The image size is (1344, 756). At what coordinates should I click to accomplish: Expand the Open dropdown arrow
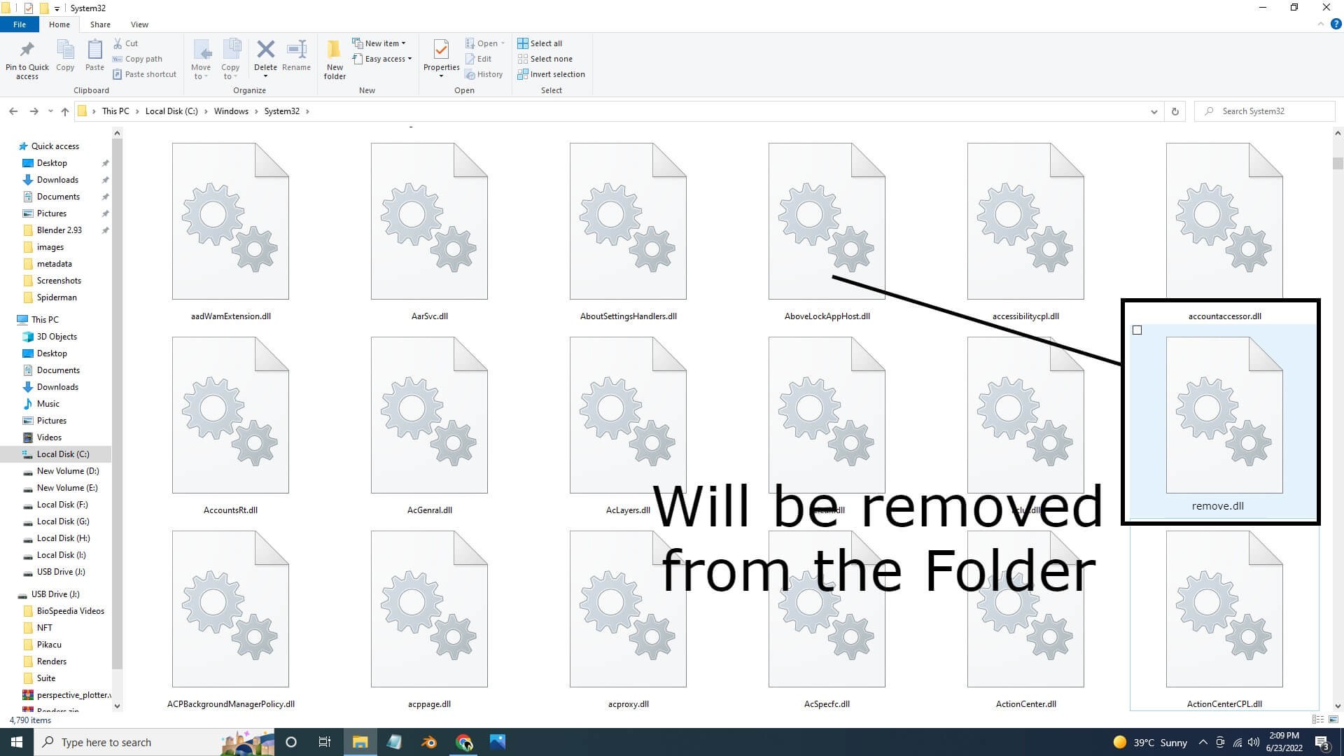[x=503, y=43]
